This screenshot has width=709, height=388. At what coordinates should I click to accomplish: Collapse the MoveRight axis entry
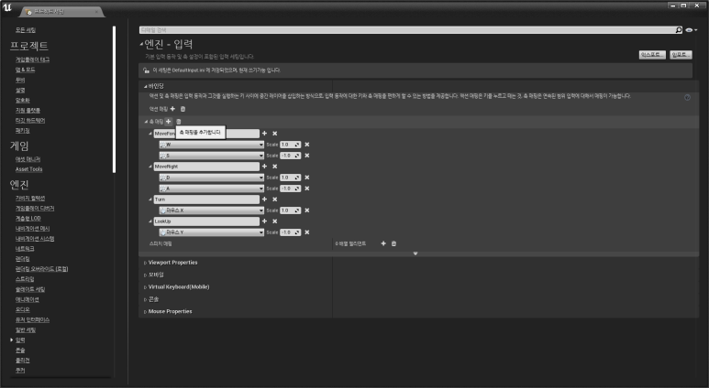point(150,167)
